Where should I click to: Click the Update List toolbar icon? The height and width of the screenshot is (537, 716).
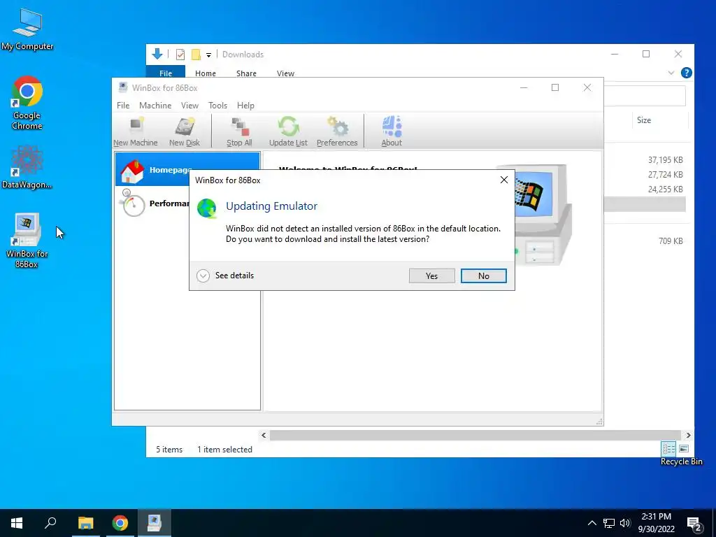tap(288, 131)
